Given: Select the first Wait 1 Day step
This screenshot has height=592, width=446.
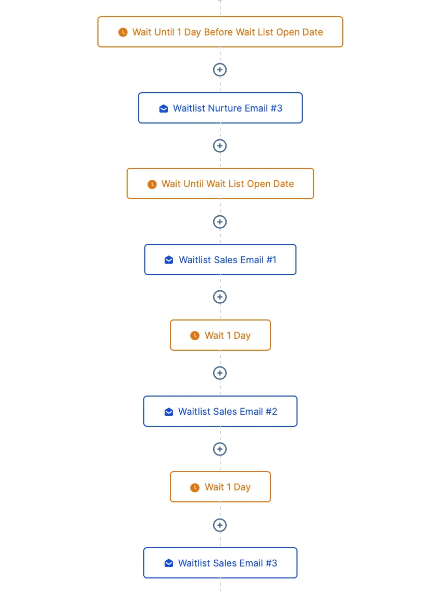Looking at the screenshot, I should (220, 335).
